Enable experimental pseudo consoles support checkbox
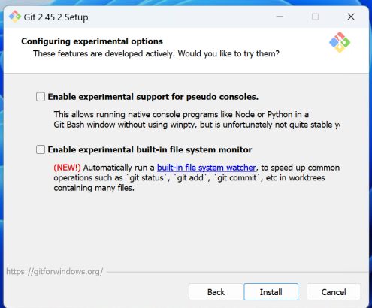 pos(41,97)
